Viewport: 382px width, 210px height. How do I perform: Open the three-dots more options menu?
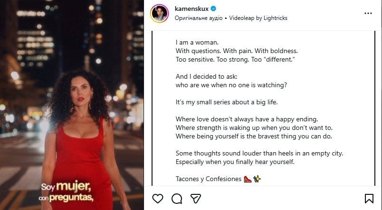[x=368, y=13]
